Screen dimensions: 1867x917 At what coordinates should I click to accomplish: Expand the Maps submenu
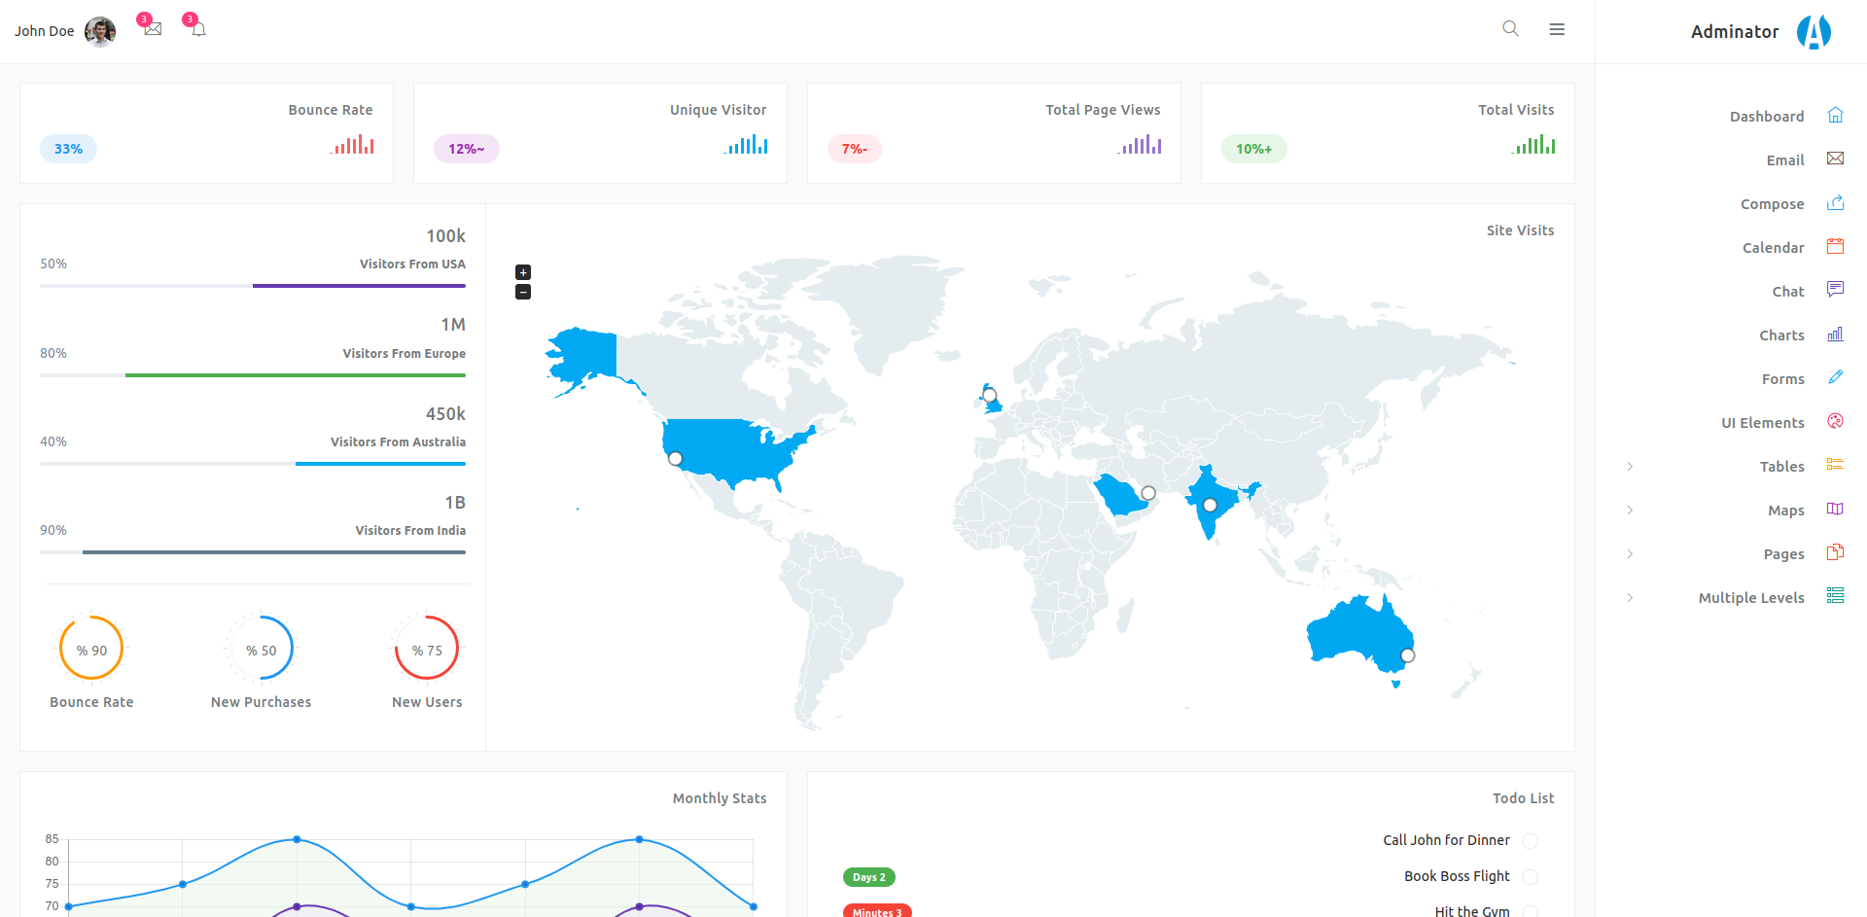[1630, 510]
